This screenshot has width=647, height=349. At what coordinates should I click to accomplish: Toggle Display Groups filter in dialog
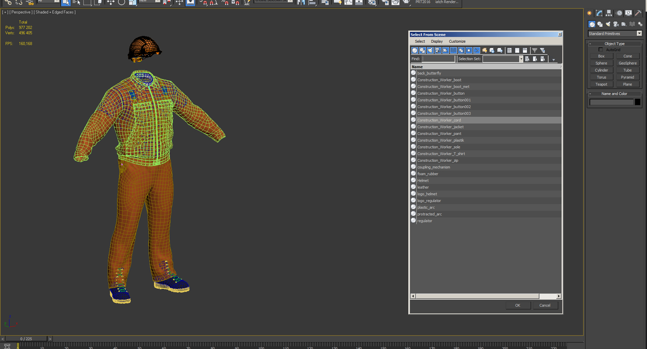(461, 51)
